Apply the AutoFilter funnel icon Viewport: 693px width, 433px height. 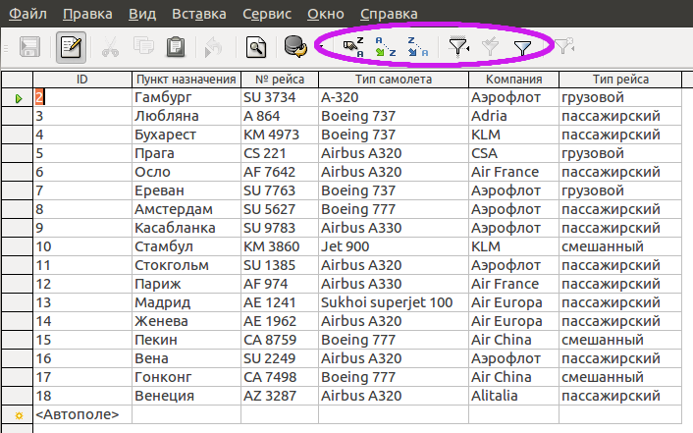click(x=458, y=47)
